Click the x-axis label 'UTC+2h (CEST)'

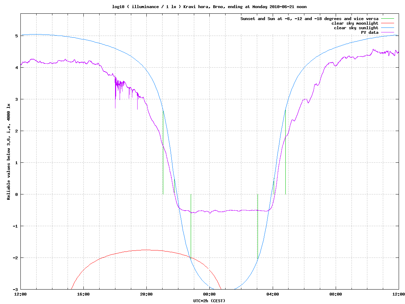[209, 300]
